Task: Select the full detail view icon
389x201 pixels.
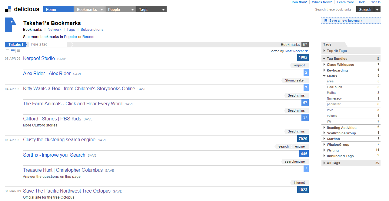Action: click(x=18, y=50)
